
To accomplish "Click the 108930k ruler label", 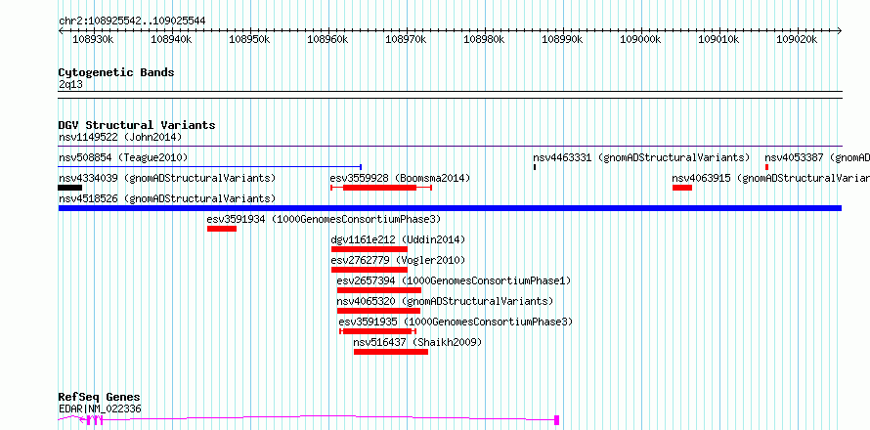I will click(93, 39).
